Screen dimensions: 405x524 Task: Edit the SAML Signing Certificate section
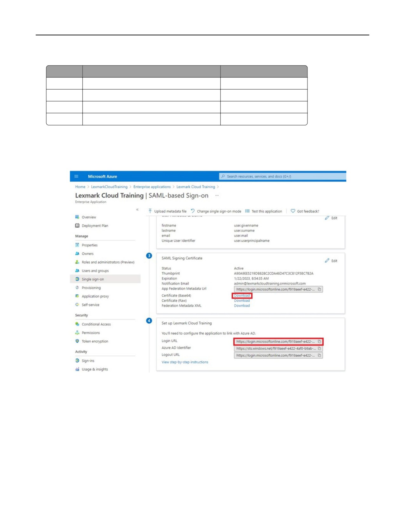pos(331,261)
